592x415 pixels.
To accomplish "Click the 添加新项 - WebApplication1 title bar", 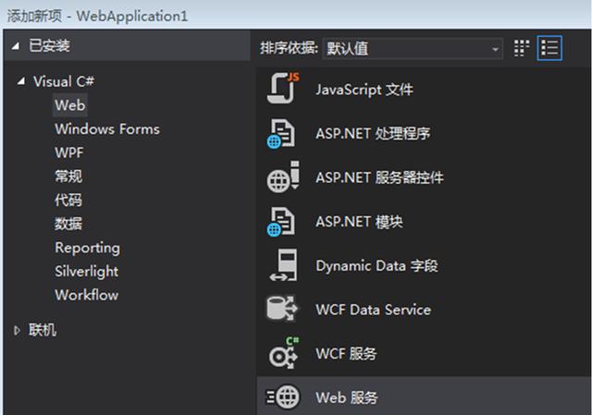I will 296,15.
